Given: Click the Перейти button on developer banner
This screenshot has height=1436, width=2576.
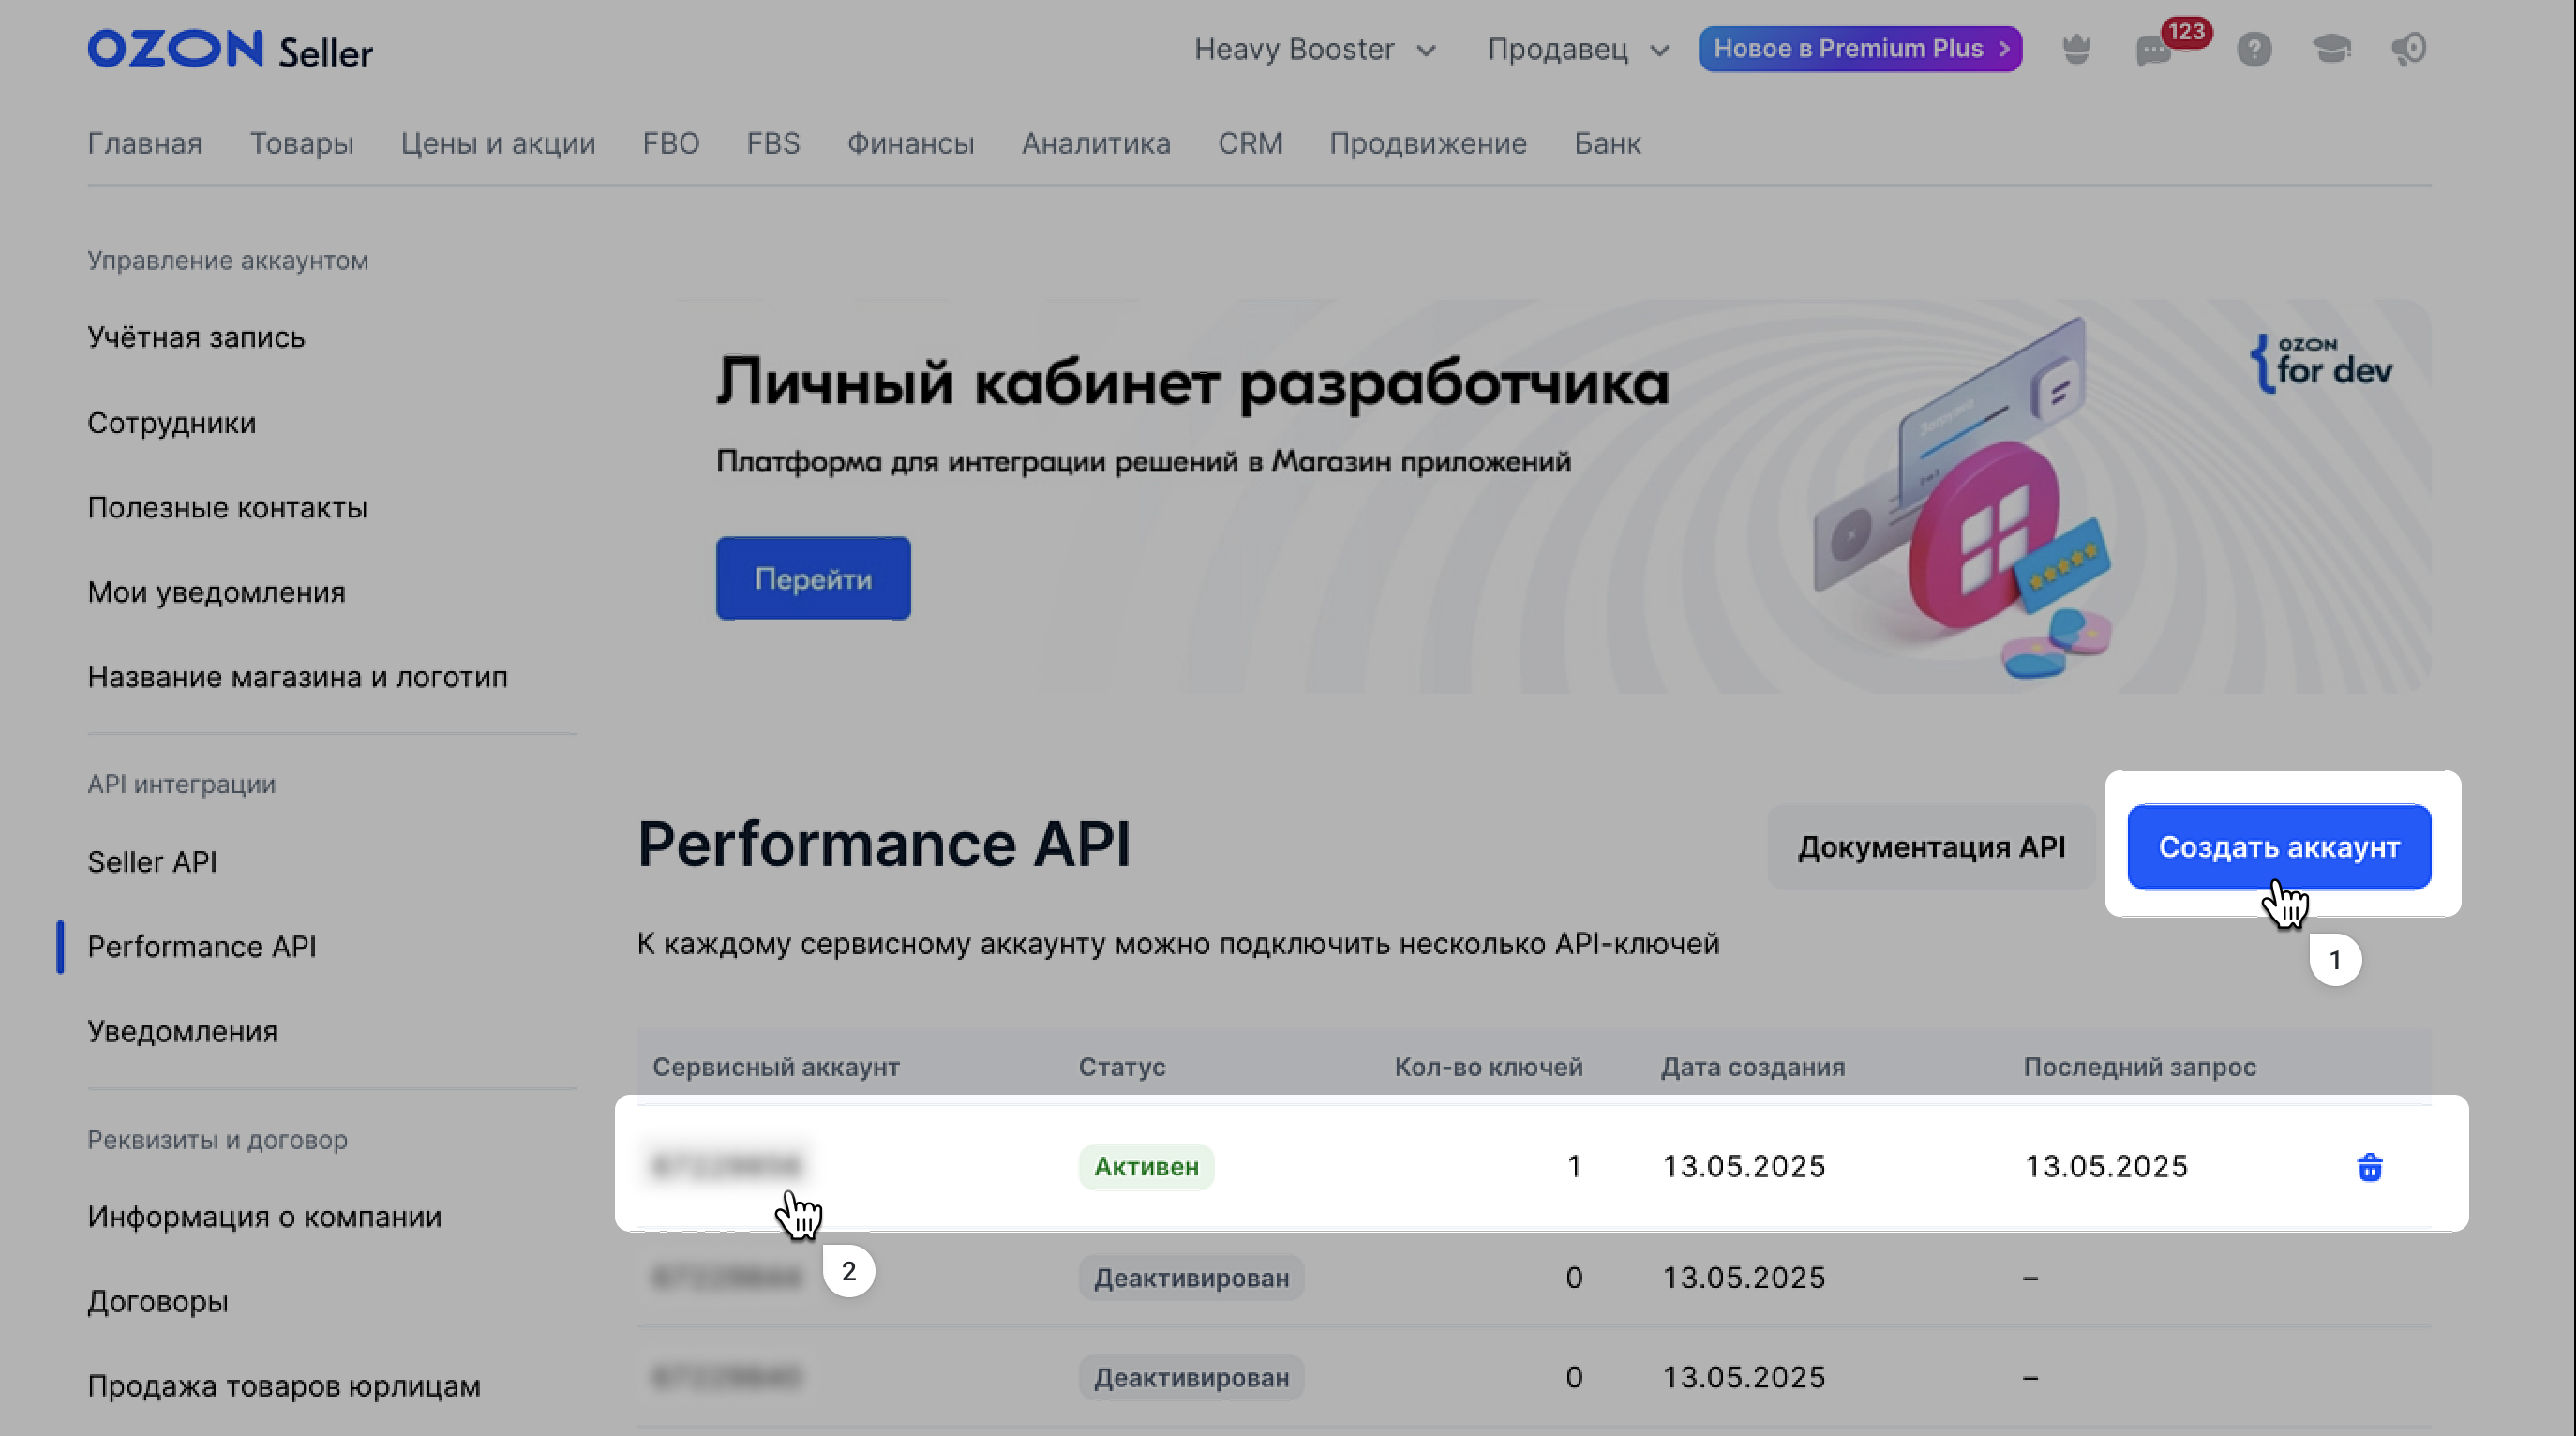Looking at the screenshot, I should [x=812, y=579].
